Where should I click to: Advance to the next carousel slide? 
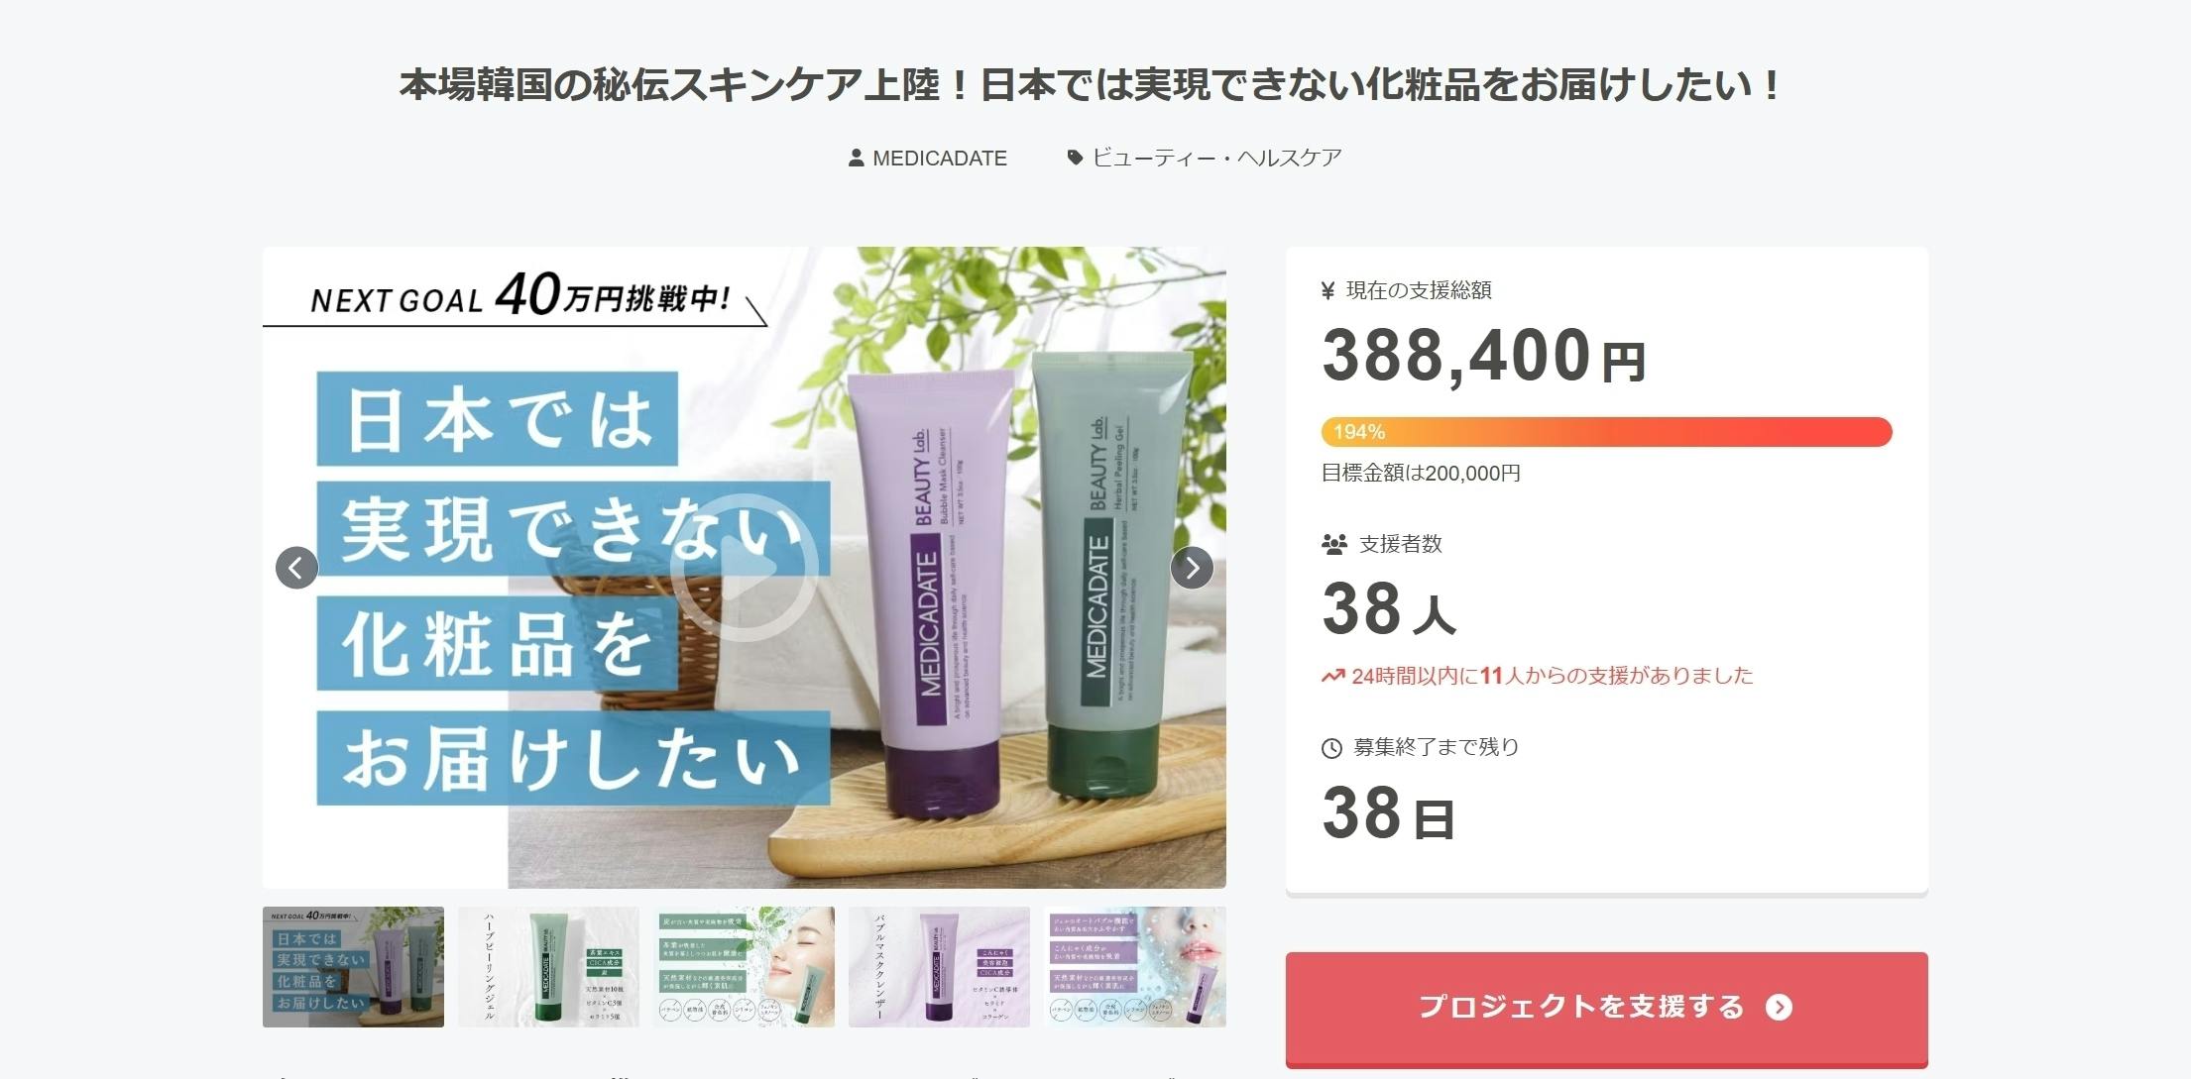(x=1192, y=568)
